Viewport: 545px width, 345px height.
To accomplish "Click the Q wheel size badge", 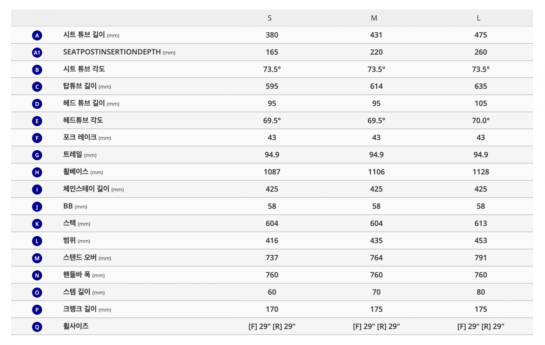I will (x=37, y=327).
